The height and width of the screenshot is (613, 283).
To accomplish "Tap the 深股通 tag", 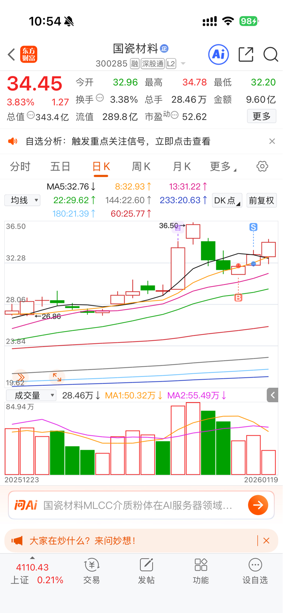I will 153,64.
